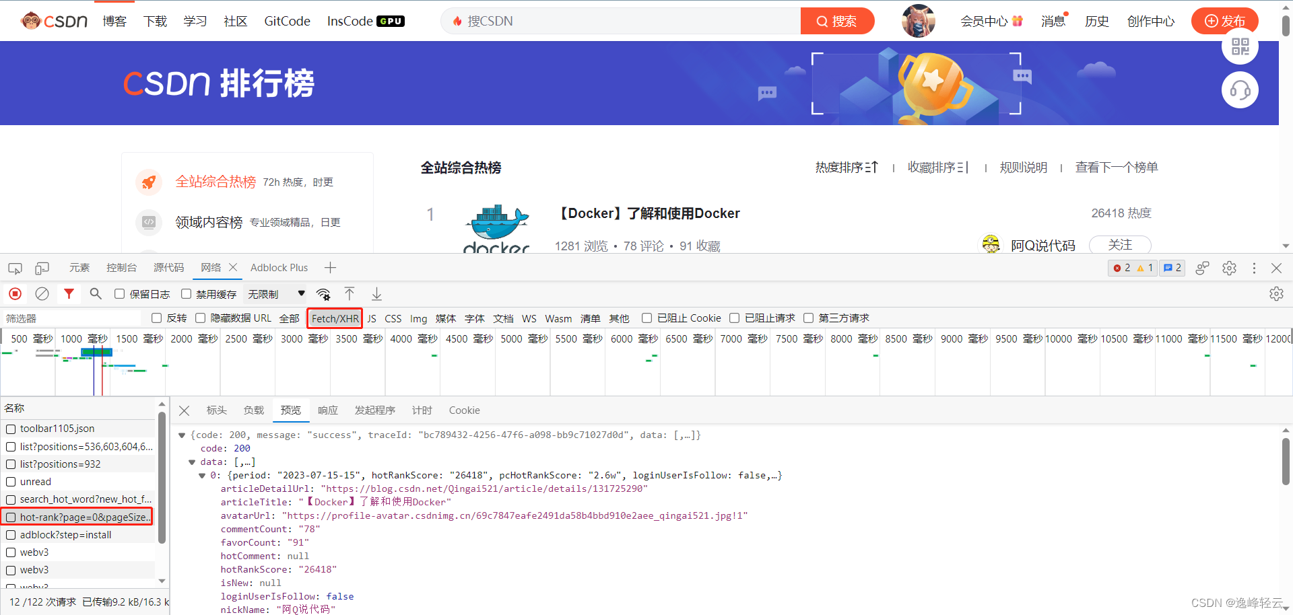
Task: Open DevTools settings gear icon
Action: tap(1229, 268)
